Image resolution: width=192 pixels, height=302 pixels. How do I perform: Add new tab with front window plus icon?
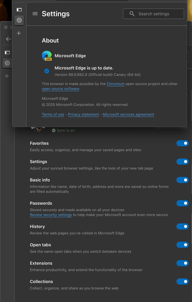tap(19, 33)
